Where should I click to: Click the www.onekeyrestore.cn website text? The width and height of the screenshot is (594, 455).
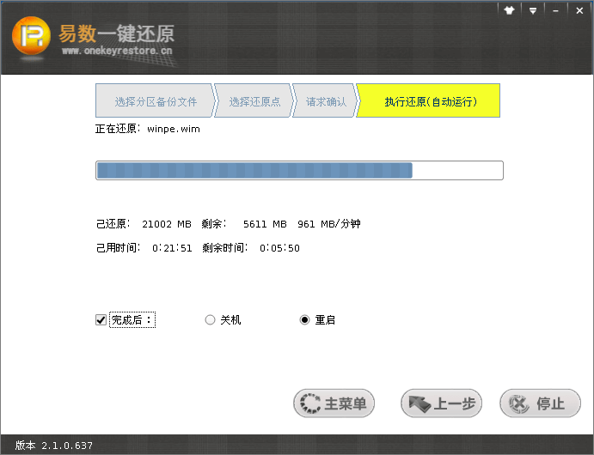click(117, 52)
